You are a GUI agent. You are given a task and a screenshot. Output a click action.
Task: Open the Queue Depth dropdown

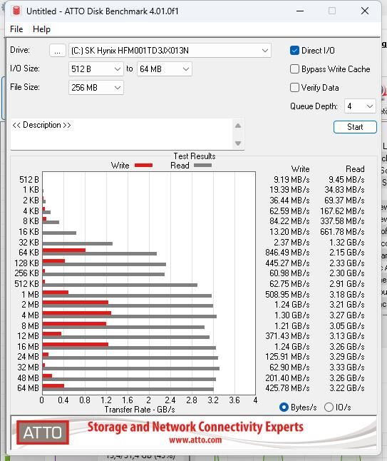[x=360, y=106]
